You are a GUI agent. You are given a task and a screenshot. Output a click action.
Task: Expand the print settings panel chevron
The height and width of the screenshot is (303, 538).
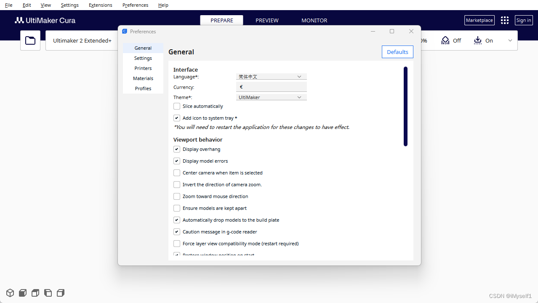pos(510,40)
